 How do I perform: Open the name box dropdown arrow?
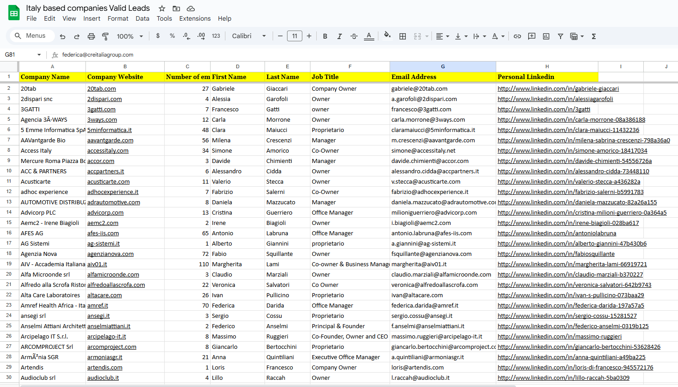point(39,55)
